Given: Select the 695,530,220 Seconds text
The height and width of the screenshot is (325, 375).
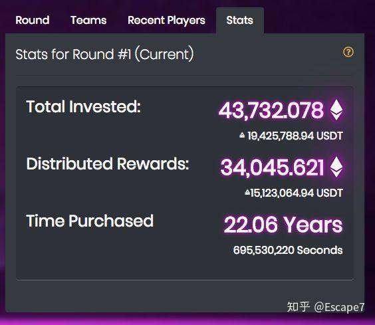Looking at the screenshot, I should [x=288, y=250].
